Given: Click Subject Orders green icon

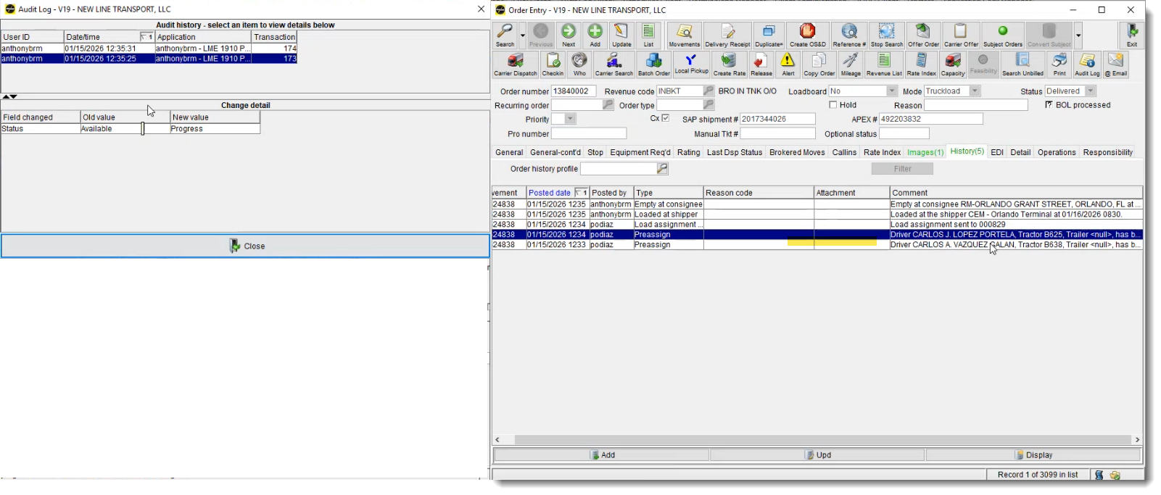Looking at the screenshot, I should click(1003, 35).
